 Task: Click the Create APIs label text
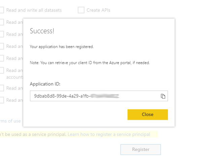coord(98,10)
